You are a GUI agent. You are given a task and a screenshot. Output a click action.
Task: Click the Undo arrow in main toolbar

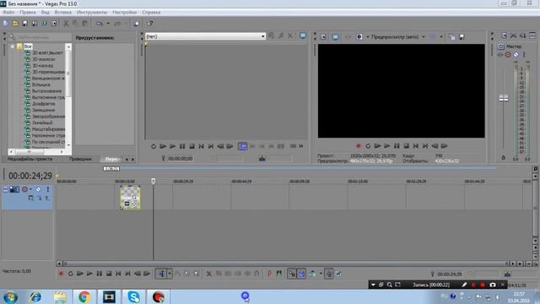(x=100, y=24)
